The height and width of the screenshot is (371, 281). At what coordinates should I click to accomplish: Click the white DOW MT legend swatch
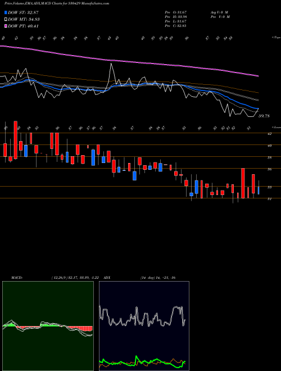tap(6, 20)
